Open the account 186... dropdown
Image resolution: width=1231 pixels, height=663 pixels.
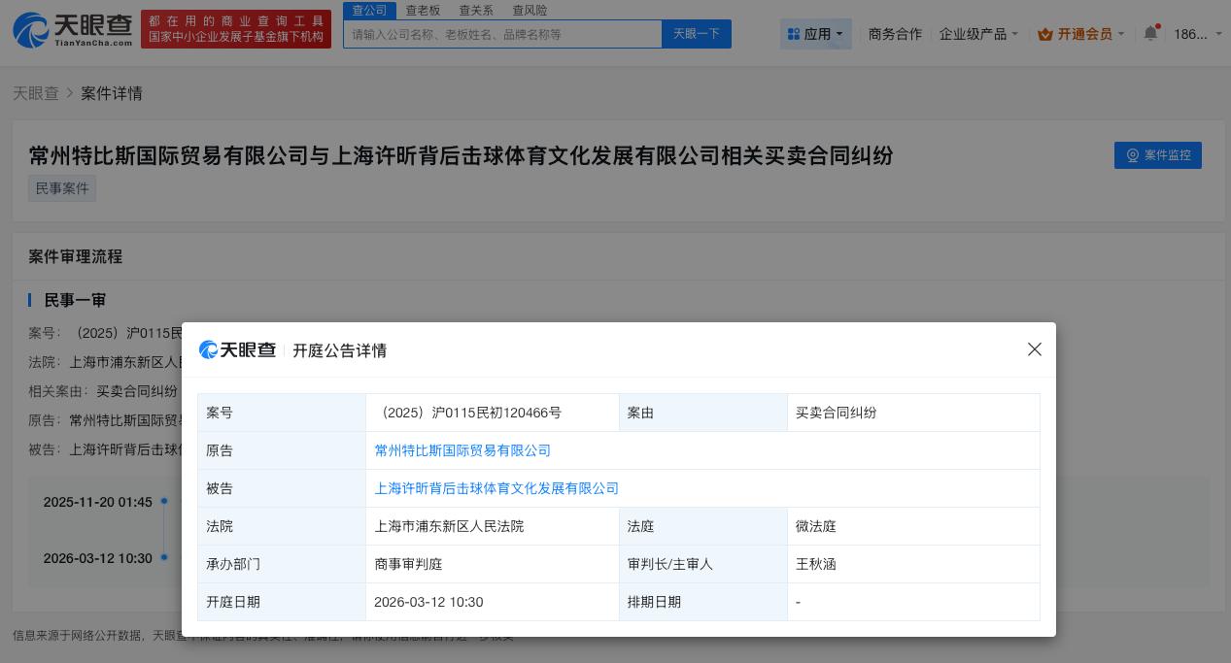(x=1197, y=34)
